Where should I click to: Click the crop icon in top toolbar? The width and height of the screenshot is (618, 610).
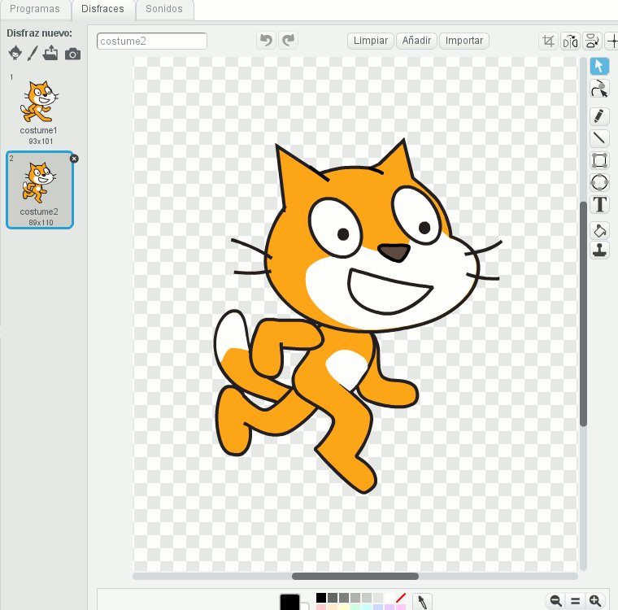548,41
